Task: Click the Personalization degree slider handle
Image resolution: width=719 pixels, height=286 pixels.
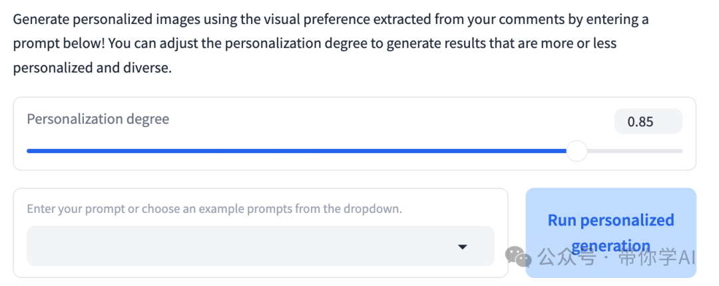Action: tap(577, 151)
